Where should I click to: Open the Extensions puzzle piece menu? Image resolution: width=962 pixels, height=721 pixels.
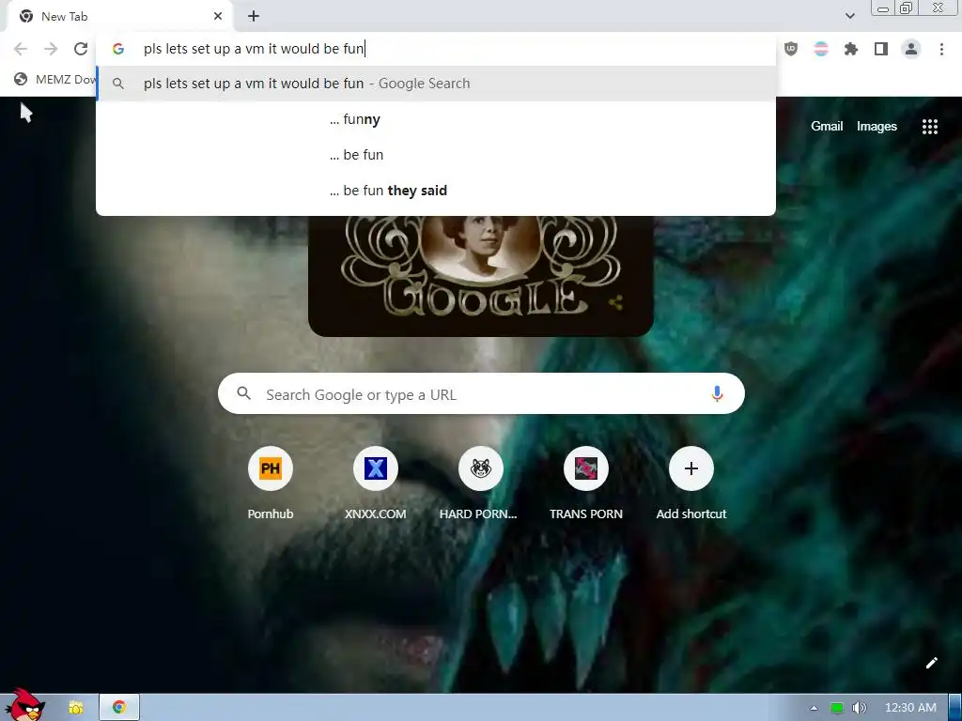(851, 49)
